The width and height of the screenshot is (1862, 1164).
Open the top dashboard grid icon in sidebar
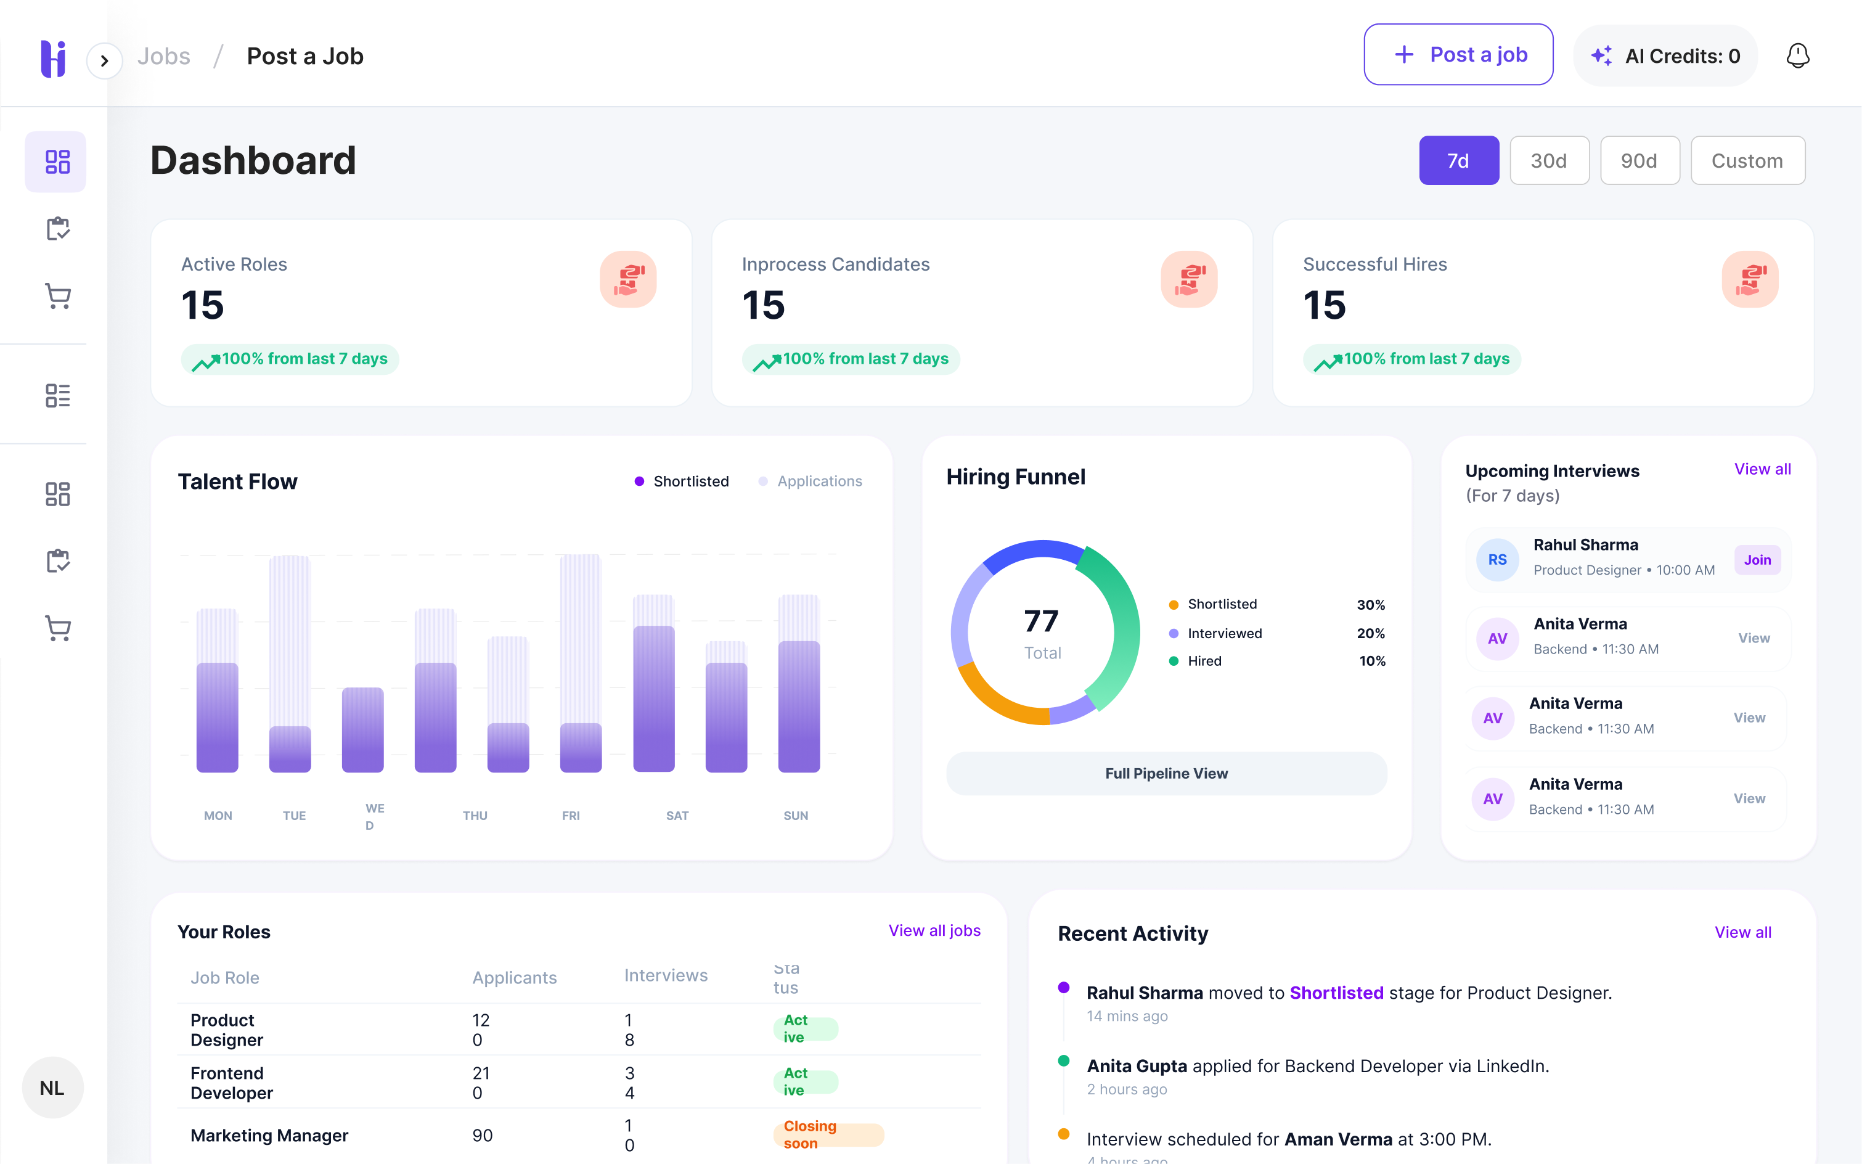pyautogui.click(x=57, y=162)
